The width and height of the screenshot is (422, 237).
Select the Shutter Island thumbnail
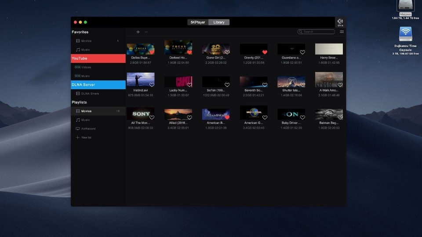point(291,82)
